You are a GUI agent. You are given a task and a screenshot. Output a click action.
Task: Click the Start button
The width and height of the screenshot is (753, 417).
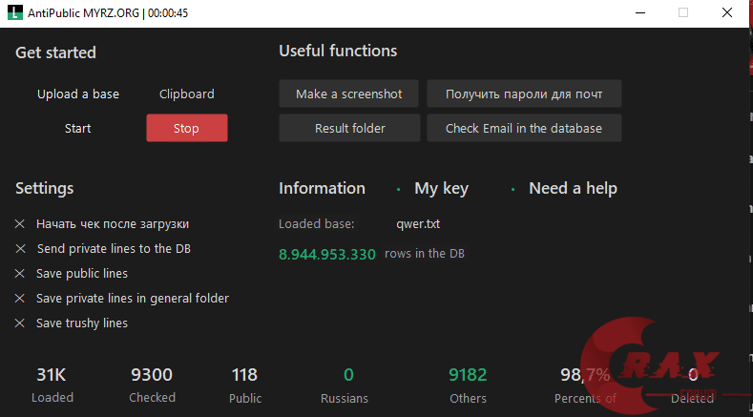(x=78, y=128)
